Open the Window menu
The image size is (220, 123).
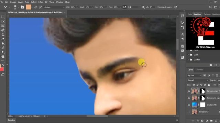coord(59,2)
